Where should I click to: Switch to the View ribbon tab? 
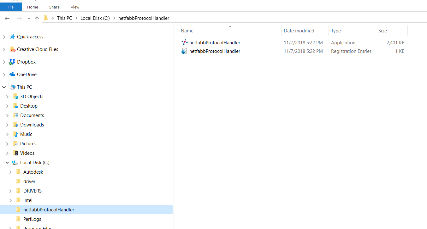pos(75,7)
